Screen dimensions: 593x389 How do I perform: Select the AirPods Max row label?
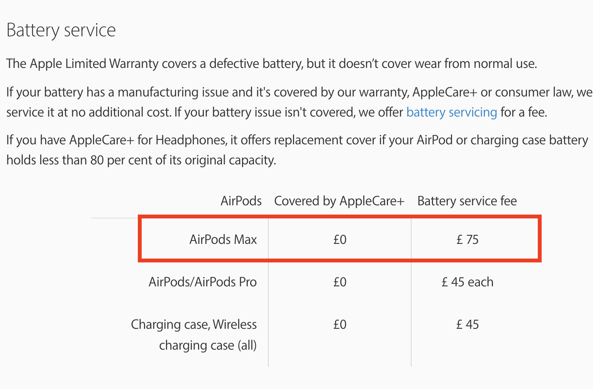click(223, 240)
